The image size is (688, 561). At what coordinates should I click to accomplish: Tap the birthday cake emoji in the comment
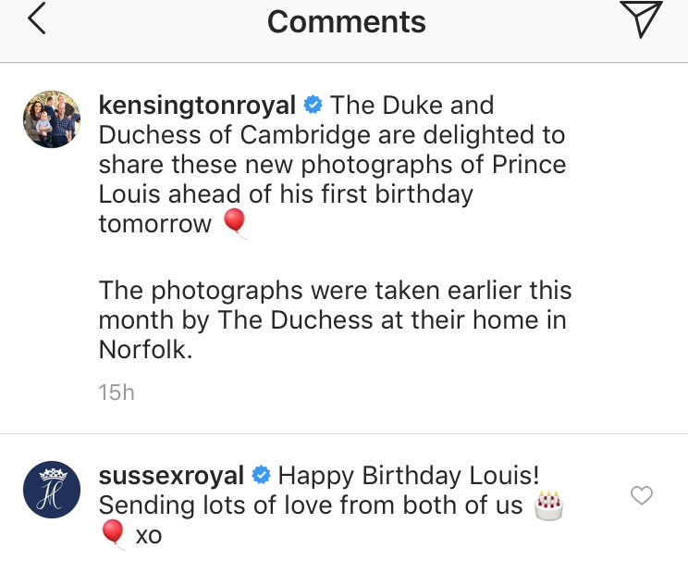pos(550,505)
